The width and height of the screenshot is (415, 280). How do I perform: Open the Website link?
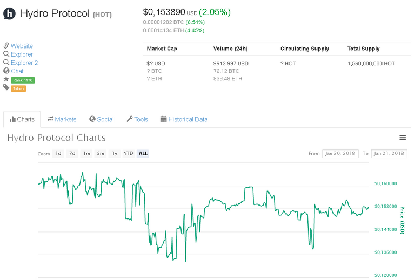coord(22,46)
